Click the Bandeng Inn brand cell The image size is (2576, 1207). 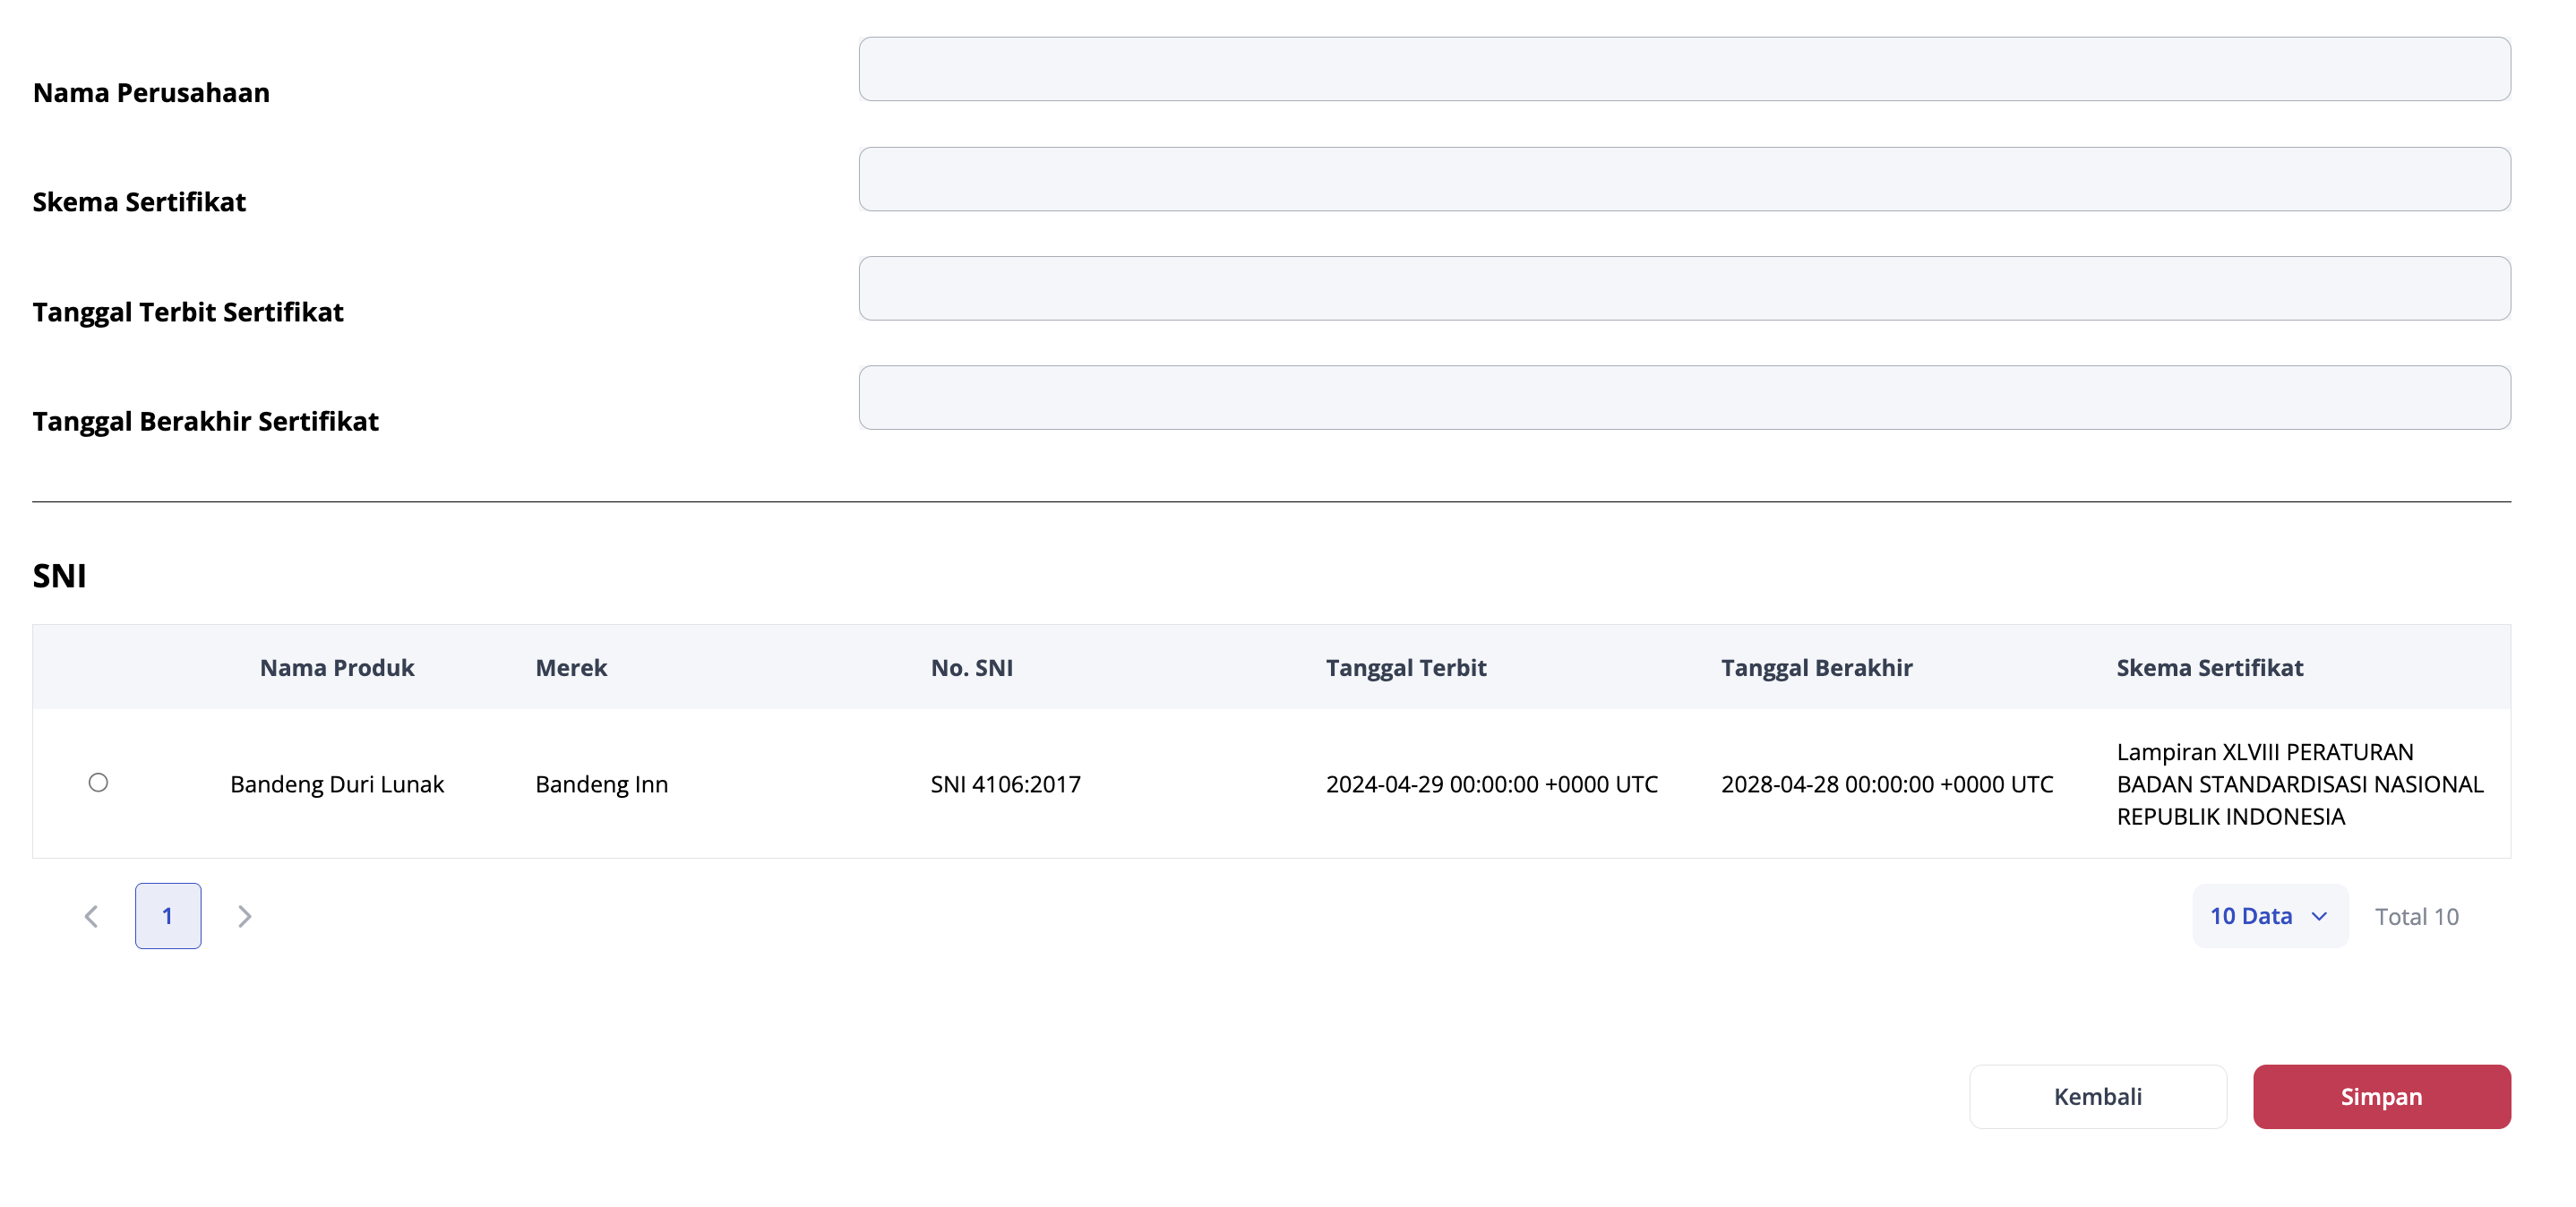(601, 784)
